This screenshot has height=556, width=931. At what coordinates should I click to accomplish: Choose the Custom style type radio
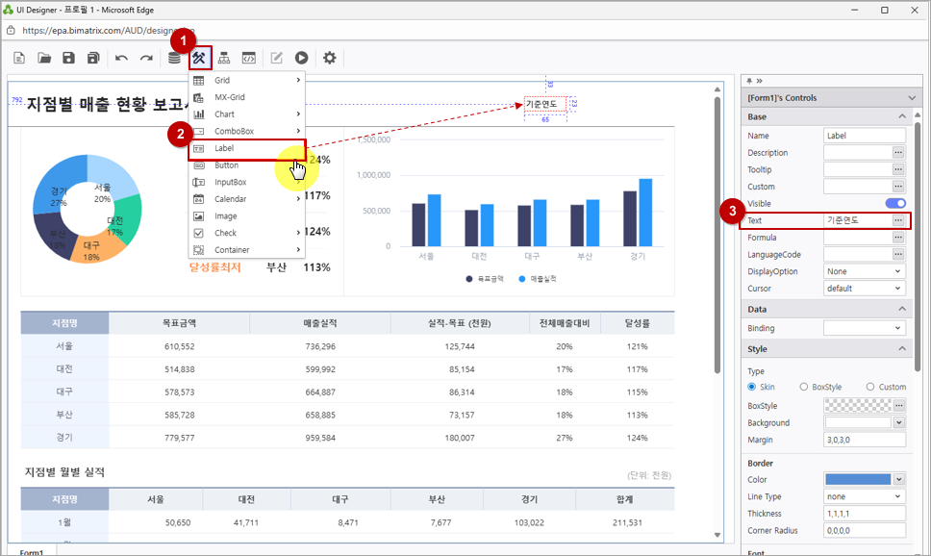pyautogui.click(x=870, y=387)
